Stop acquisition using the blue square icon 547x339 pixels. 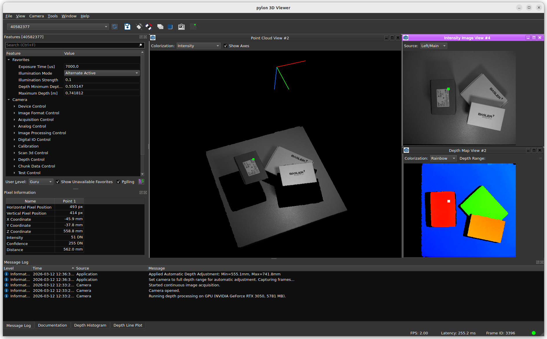pyautogui.click(x=170, y=27)
